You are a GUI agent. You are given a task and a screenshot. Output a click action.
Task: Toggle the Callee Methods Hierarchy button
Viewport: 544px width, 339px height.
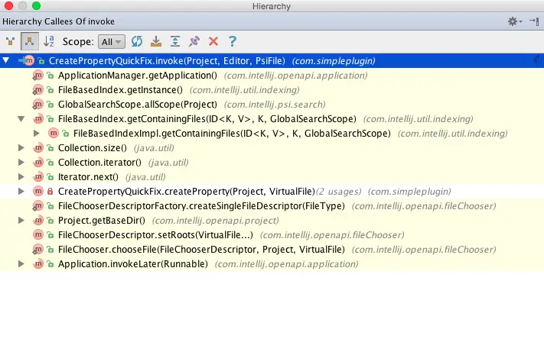30,41
